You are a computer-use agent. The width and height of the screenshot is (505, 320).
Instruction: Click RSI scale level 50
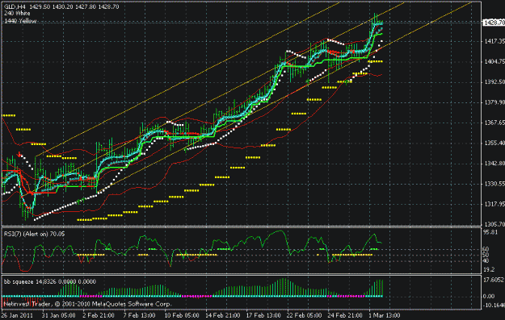(x=486, y=255)
